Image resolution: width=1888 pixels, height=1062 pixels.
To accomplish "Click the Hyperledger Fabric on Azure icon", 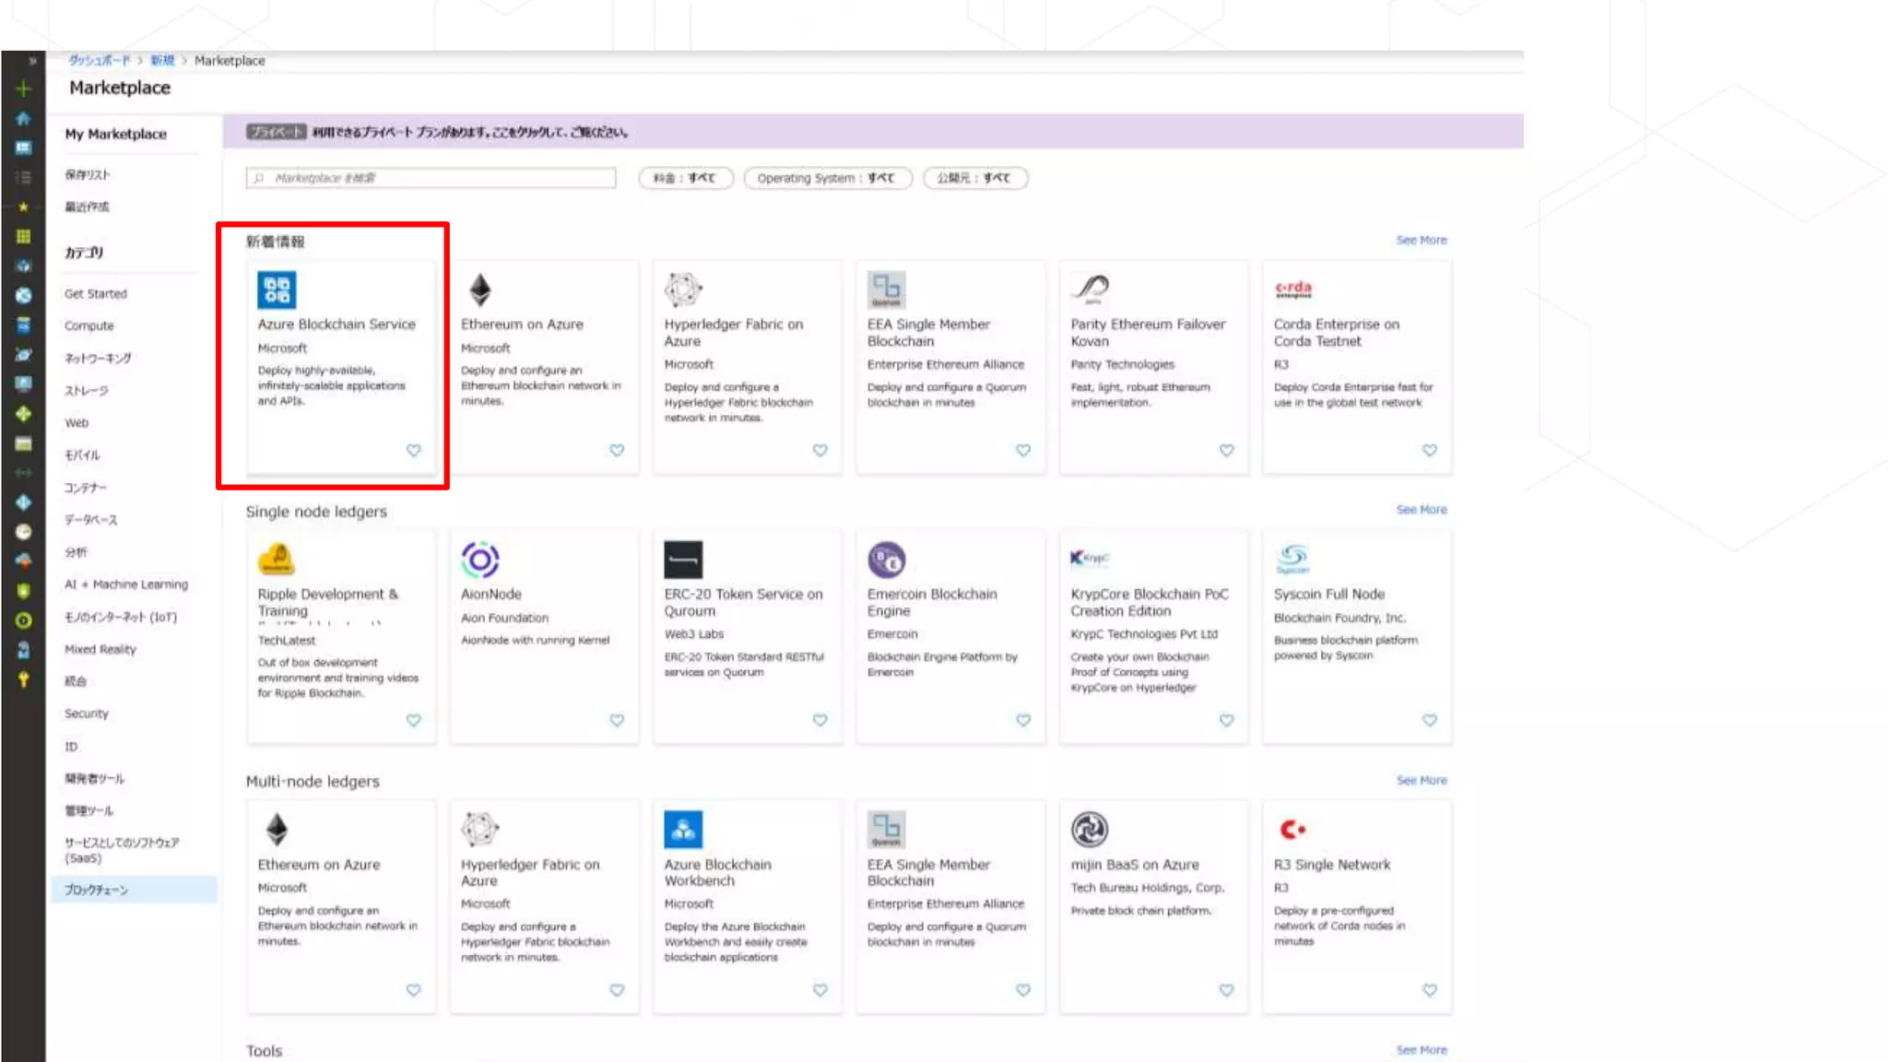I will coord(683,290).
